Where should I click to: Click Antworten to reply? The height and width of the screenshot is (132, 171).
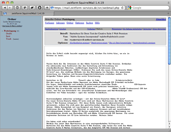[147, 29]
